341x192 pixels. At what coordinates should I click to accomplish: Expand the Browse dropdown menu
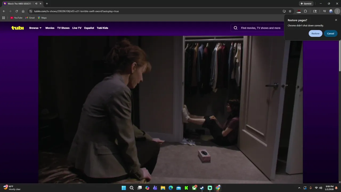[35, 28]
